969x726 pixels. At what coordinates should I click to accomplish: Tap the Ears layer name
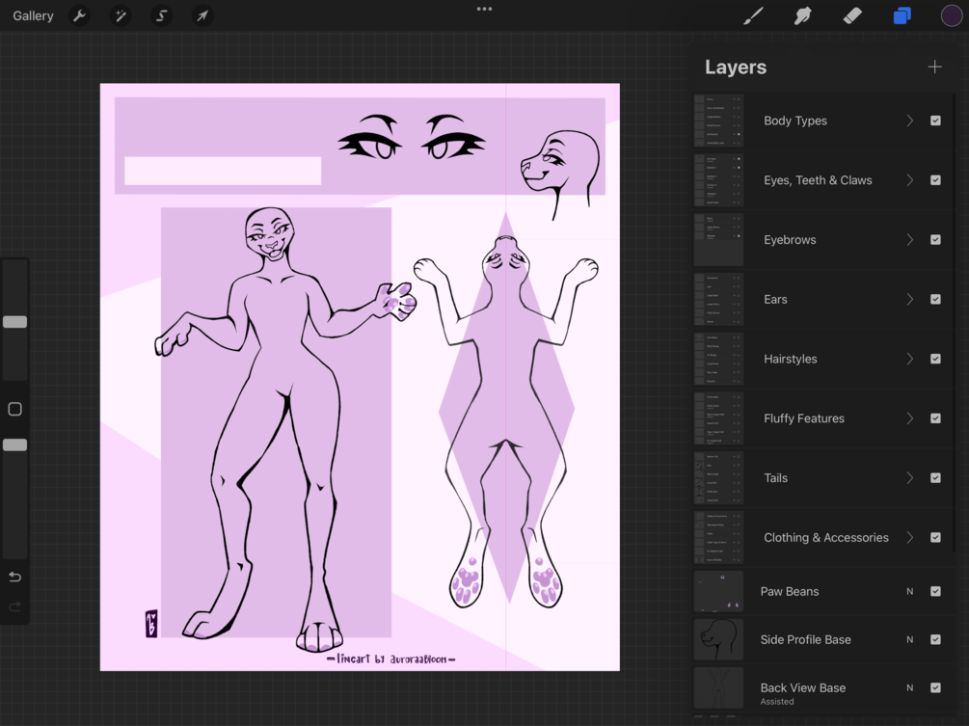pos(775,299)
